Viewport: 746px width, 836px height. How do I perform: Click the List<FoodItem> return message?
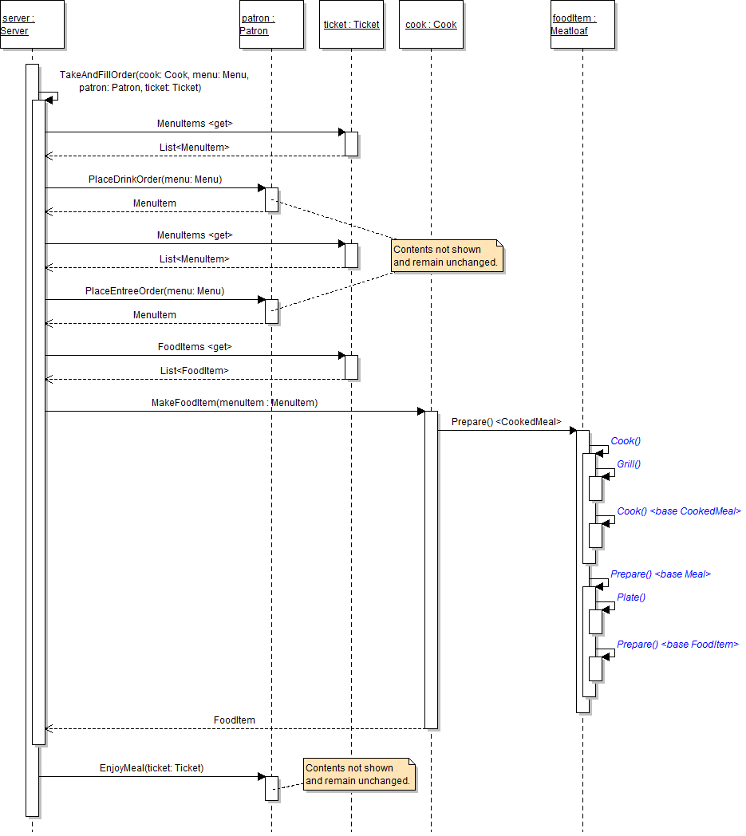tap(194, 371)
